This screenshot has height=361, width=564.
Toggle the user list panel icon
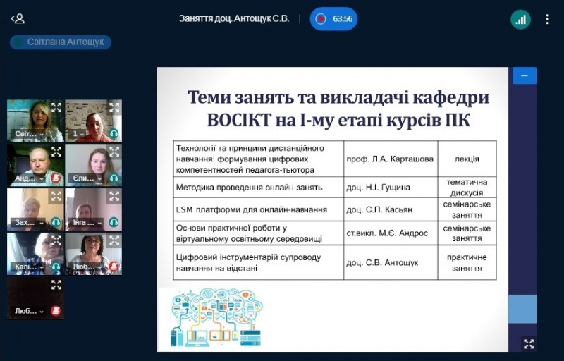pos(18,19)
